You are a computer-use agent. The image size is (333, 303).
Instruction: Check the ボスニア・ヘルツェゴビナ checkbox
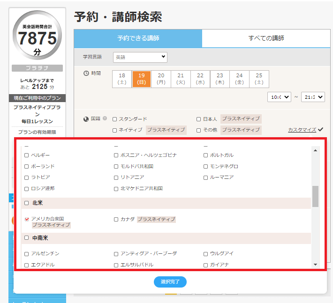click(116, 155)
